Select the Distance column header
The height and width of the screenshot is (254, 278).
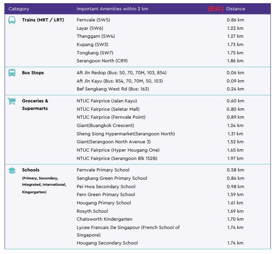tap(236, 9)
